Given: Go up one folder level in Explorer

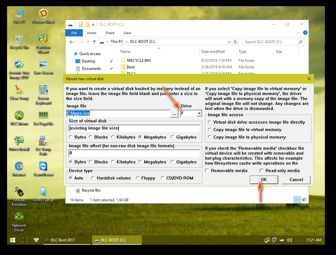Looking at the screenshot, I should pyautogui.click(x=94, y=42).
